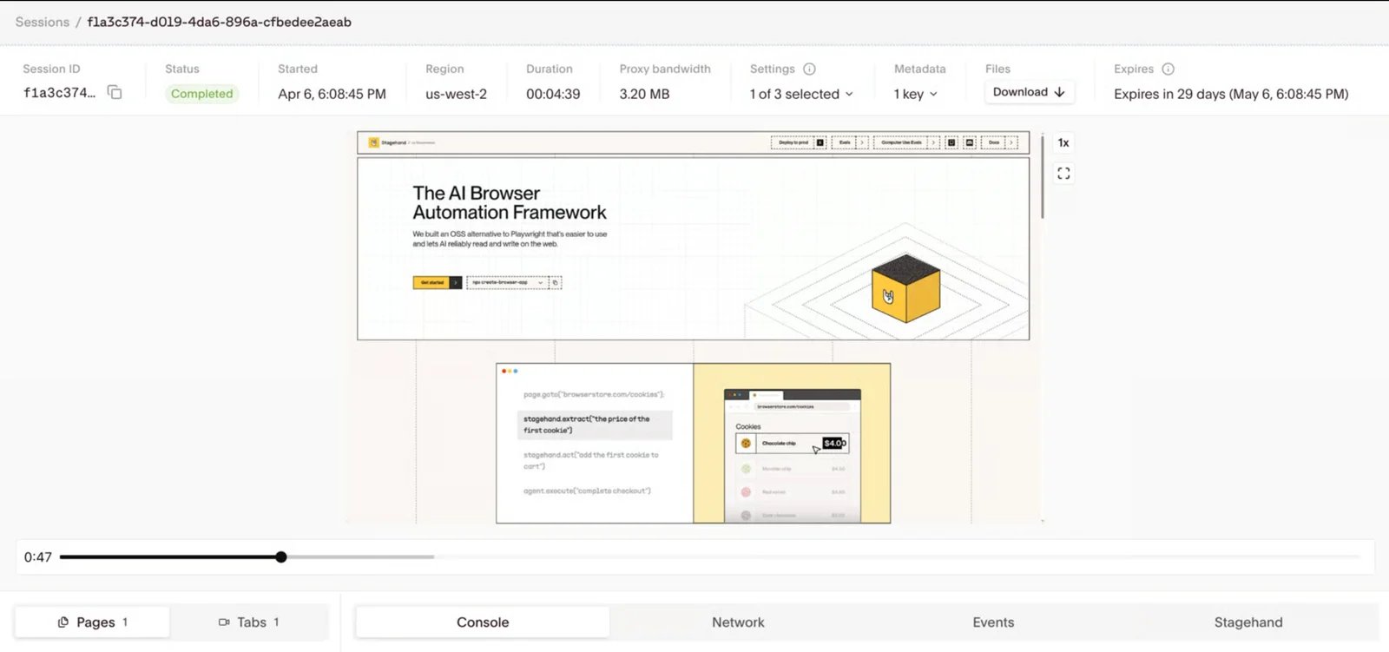Click the 0:47 playback time
The width and height of the screenshot is (1389, 652).
[x=38, y=557]
